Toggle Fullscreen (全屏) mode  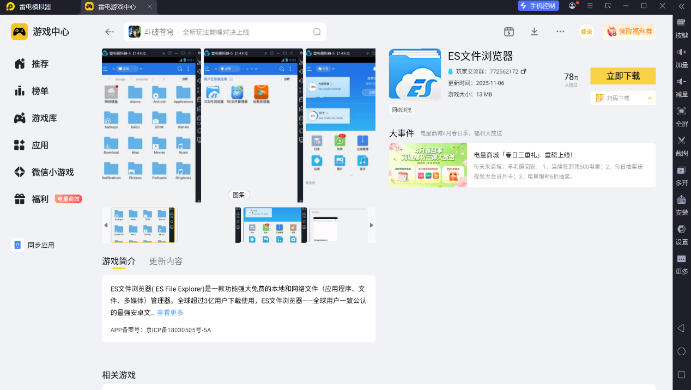pyautogui.click(x=681, y=111)
